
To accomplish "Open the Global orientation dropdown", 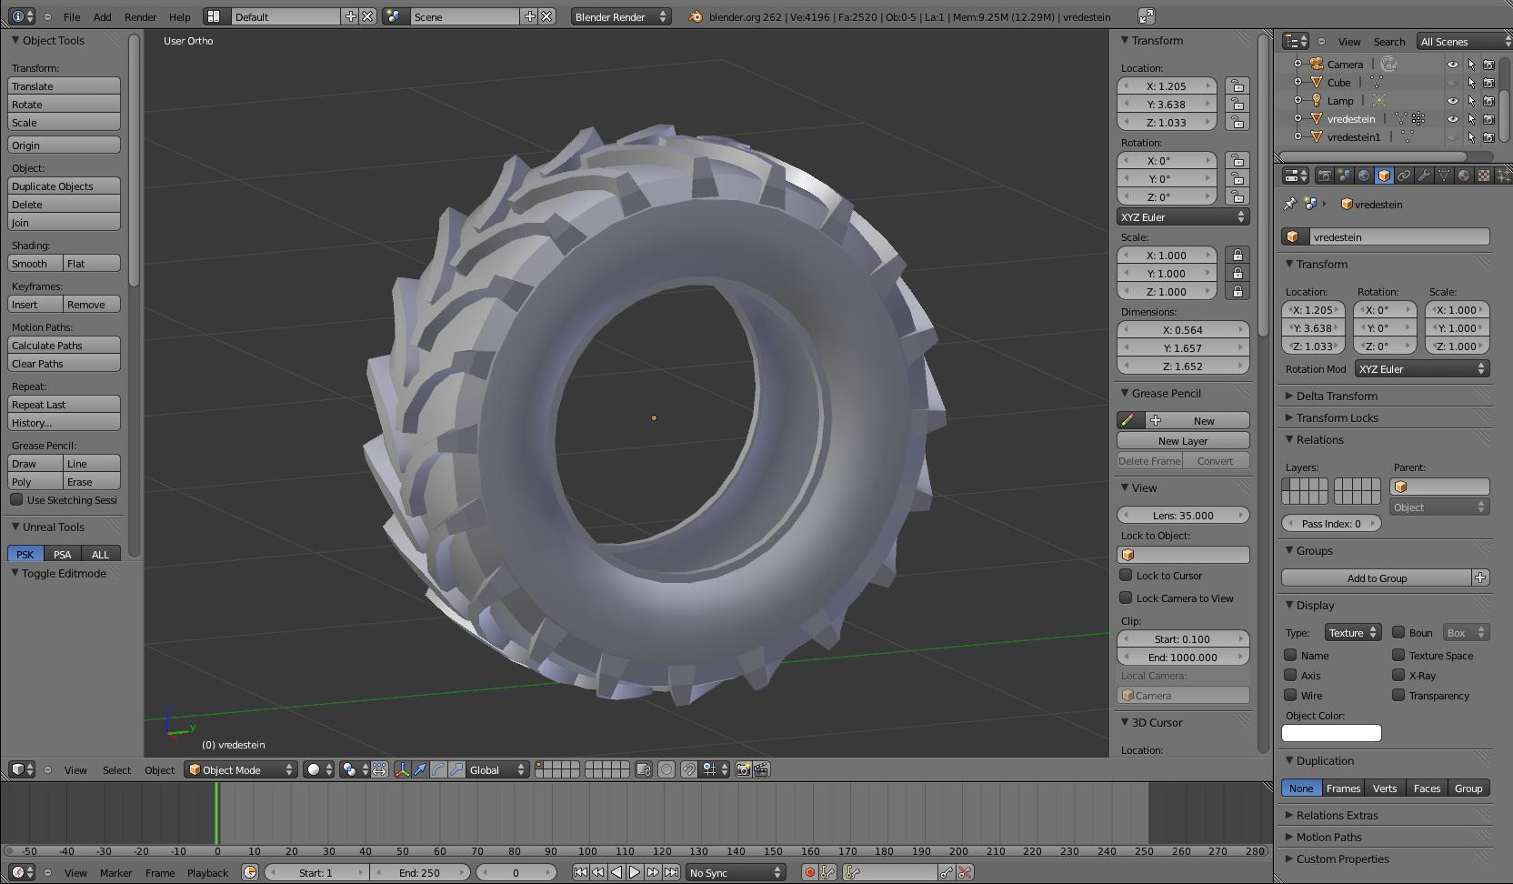I will pos(496,769).
